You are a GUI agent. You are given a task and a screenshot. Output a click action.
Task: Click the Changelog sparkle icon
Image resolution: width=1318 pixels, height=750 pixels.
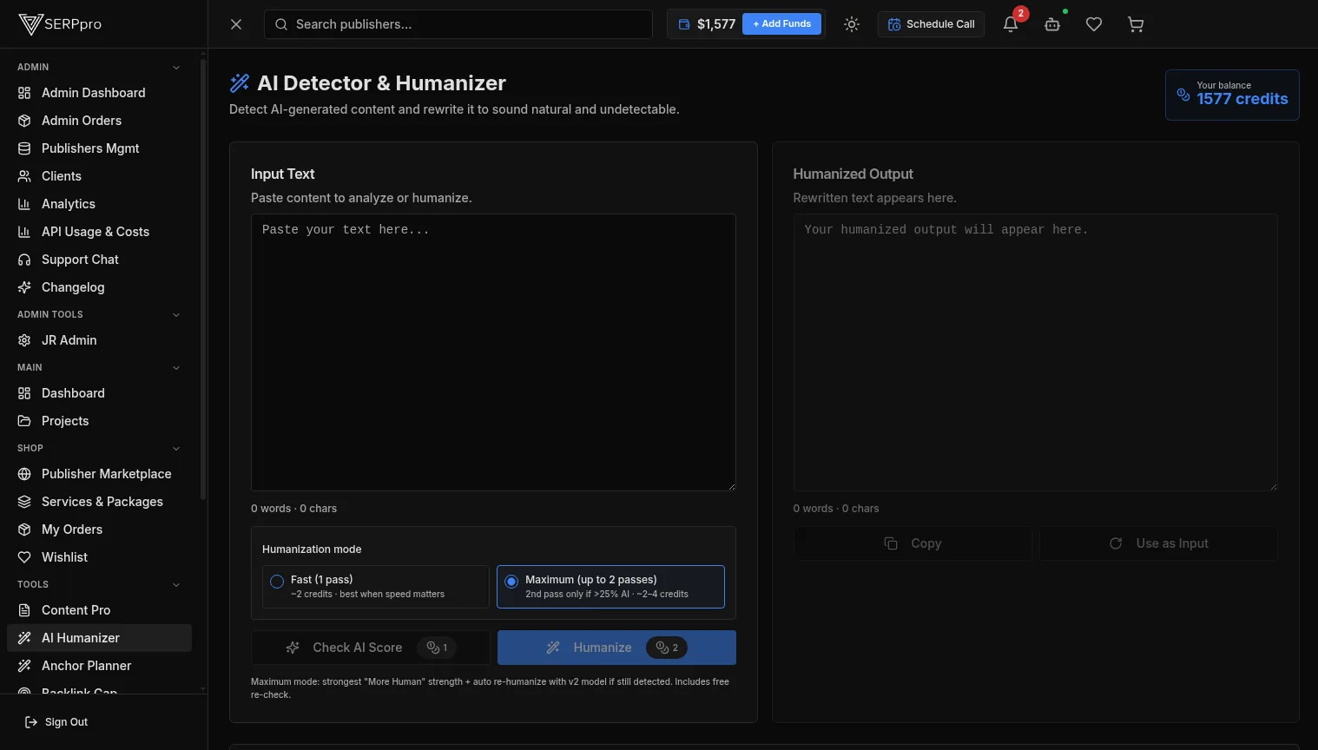(x=24, y=287)
